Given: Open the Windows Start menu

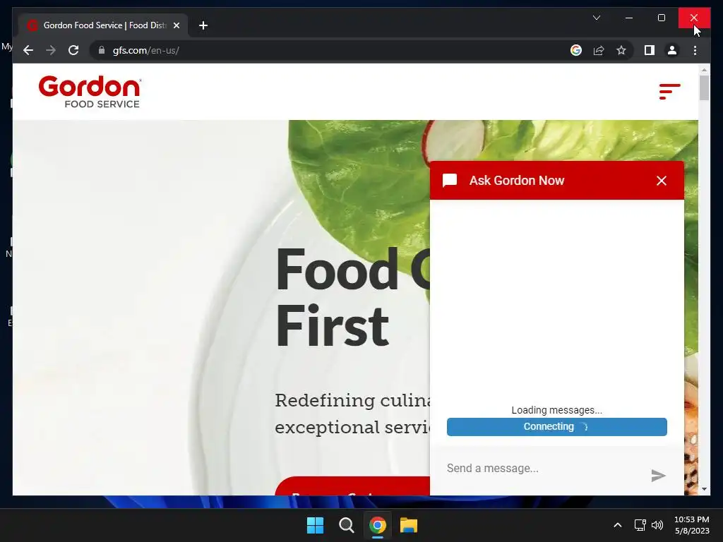Looking at the screenshot, I should click(316, 525).
